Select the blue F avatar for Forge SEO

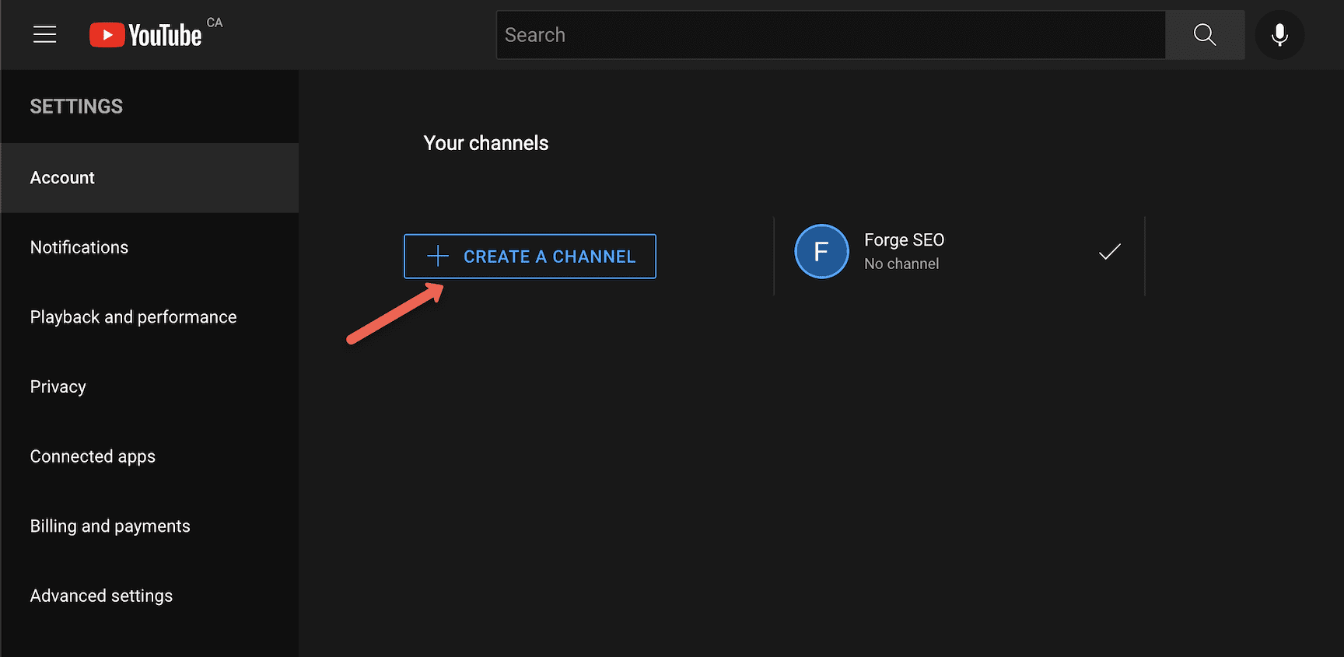coord(821,251)
